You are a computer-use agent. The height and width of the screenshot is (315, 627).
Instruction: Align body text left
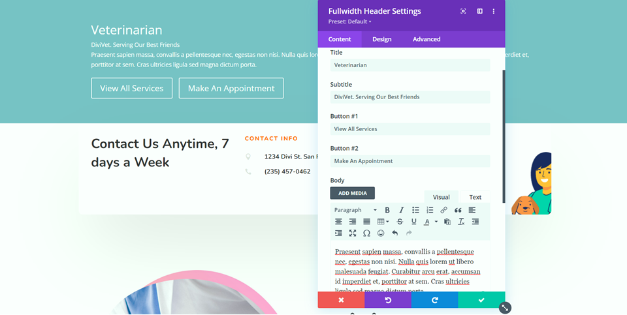click(x=472, y=210)
